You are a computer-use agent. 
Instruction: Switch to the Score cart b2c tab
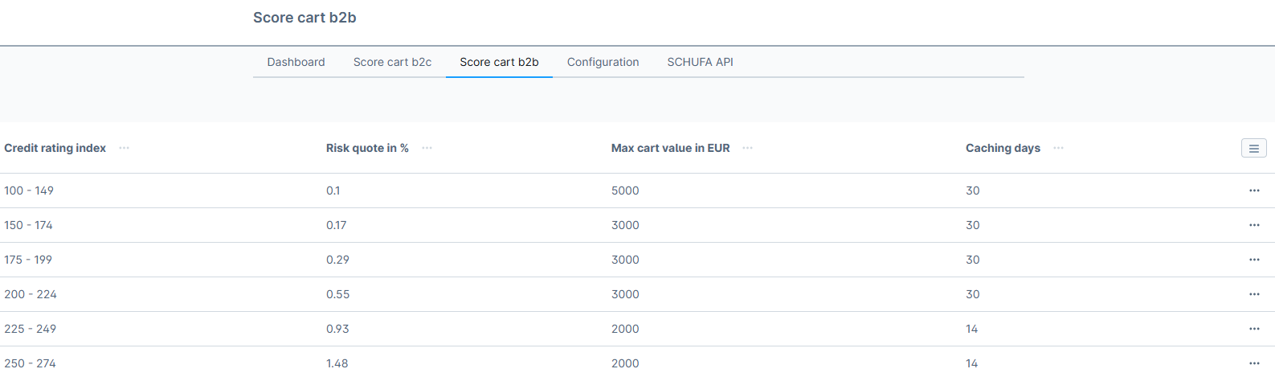tap(392, 62)
